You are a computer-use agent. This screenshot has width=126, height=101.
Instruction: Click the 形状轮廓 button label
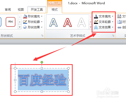pyautogui.click(x=34, y=22)
